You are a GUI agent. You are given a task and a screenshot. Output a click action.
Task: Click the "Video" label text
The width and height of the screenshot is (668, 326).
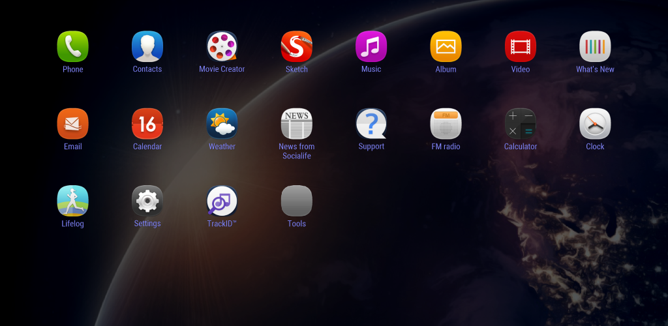(x=520, y=69)
